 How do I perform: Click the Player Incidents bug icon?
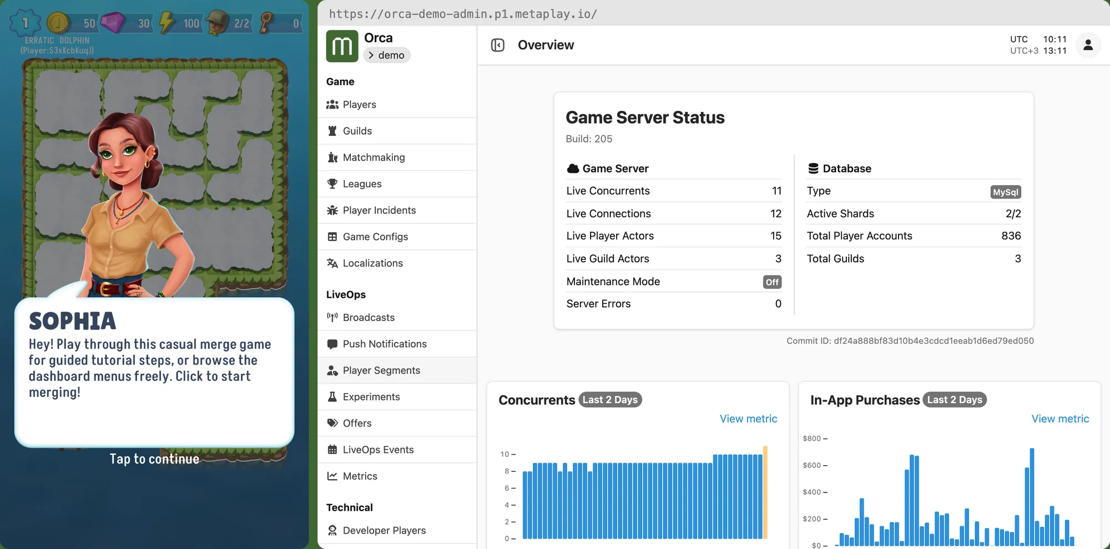pyautogui.click(x=332, y=210)
